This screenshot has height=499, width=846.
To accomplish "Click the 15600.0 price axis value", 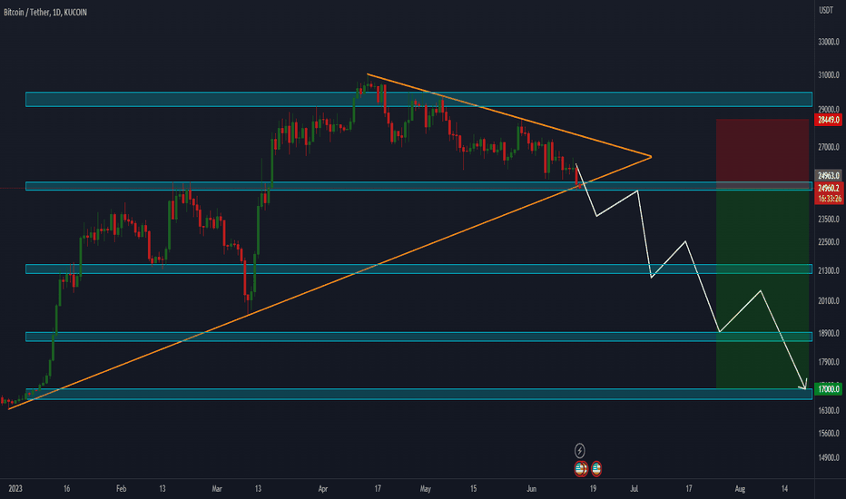I will (x=828, y=433).
